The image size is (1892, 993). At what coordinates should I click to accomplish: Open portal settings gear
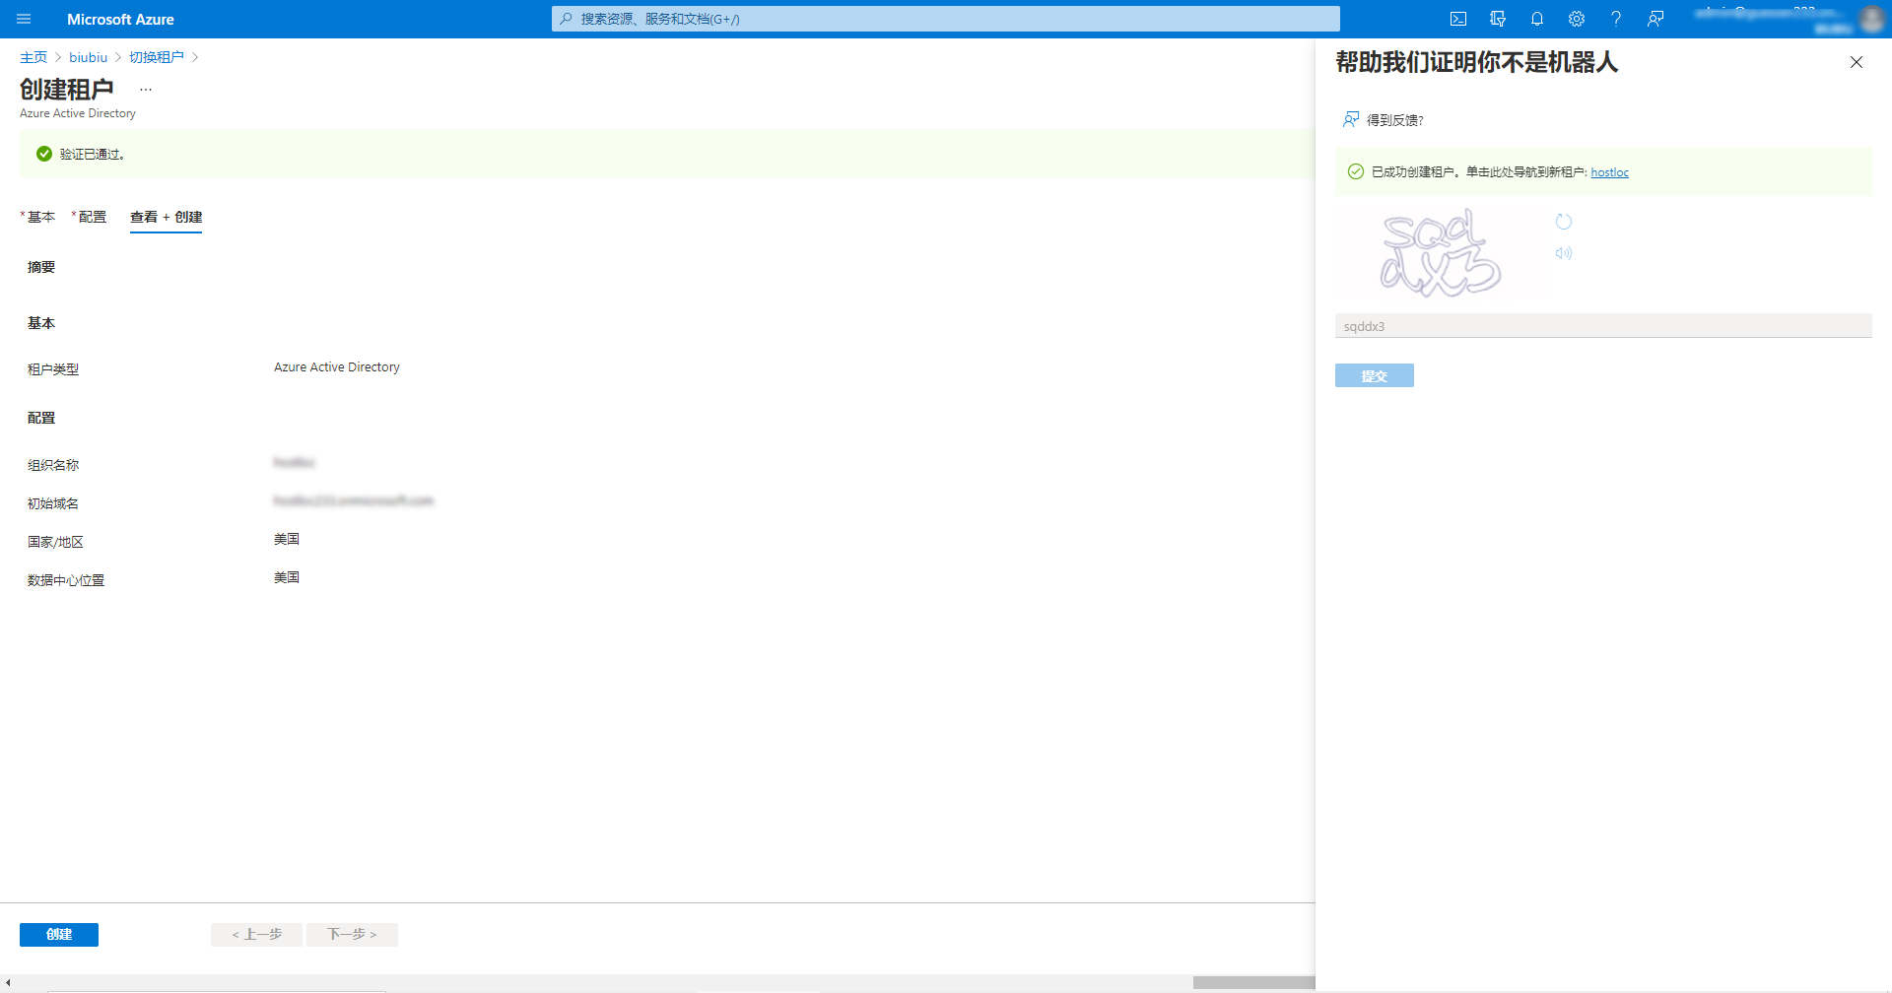tap(1577, 19)
